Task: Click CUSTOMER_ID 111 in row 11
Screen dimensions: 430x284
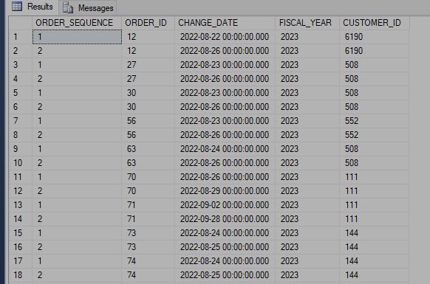Action: pyautogui.click(x=374, y=177)
